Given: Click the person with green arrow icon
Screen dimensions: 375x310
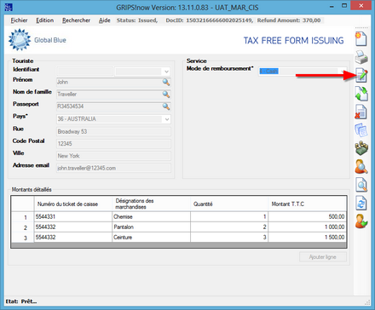Looking at the screenshot, I should point(361,221).
